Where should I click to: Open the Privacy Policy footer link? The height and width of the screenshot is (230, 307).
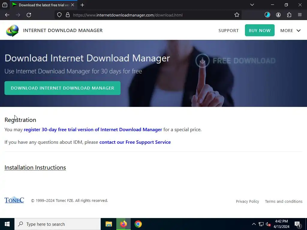click(x=247, y=202)
